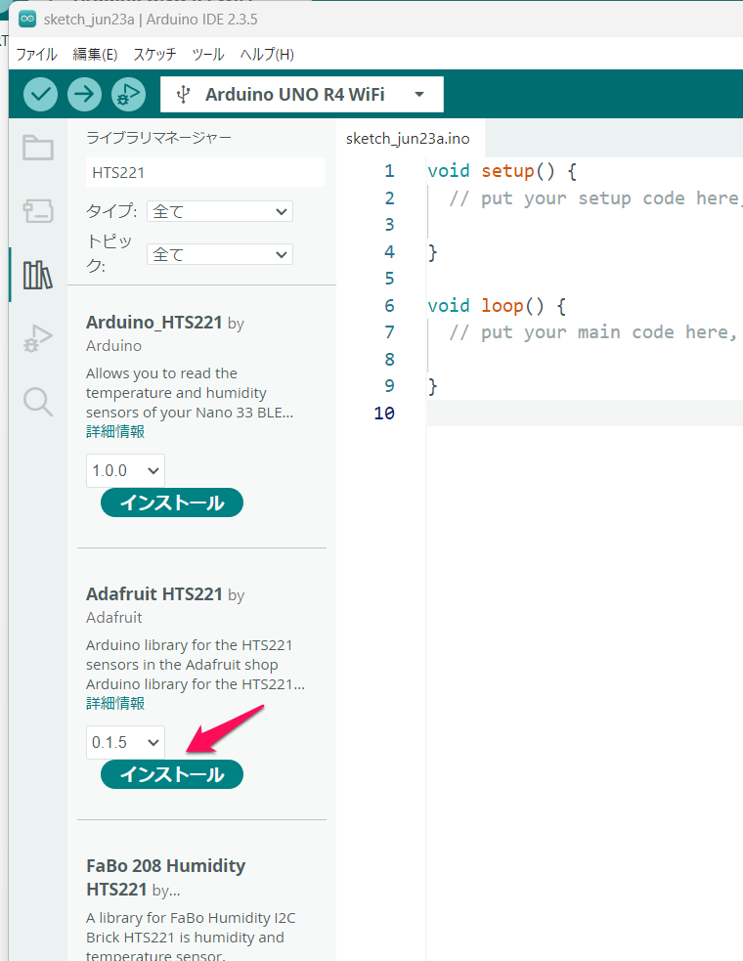Image resolution: width=743 pixels, height=961 pixels.
Task: Click line number 4 in the editor gutter
Action: coord(389,251)
